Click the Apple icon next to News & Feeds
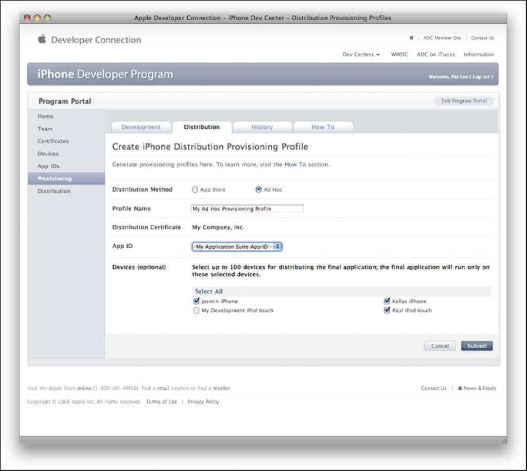This screenshot has width=527, height=471. tap(460, 388)
